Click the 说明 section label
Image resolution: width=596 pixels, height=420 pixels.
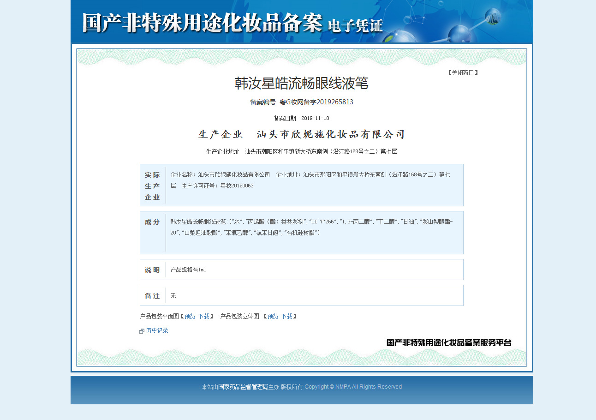(x=153, y=270)
